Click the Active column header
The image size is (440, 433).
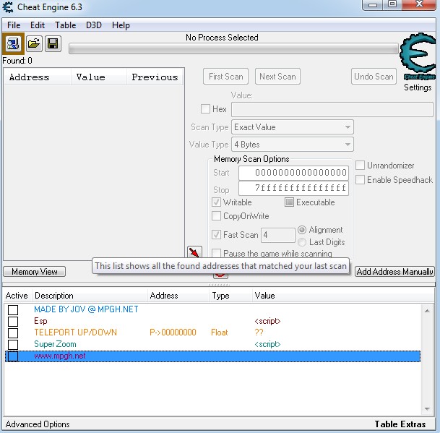[x=17, y=296]
